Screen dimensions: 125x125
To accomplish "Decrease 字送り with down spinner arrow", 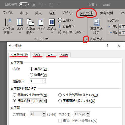I will coord(88,116).
